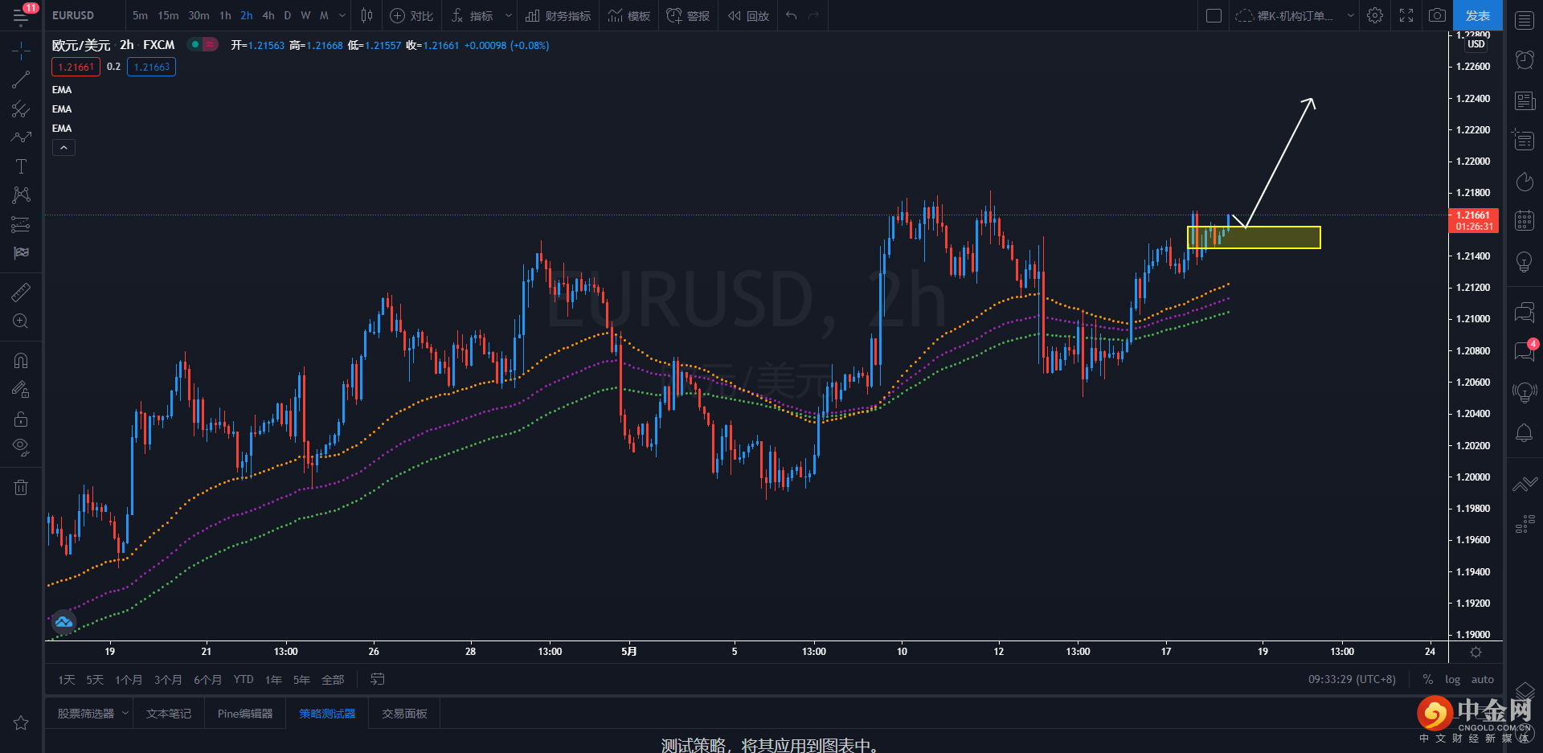Screen dimensions: 1543x753
Task: Open the measure ruler tool
Action: click(21, 293)
